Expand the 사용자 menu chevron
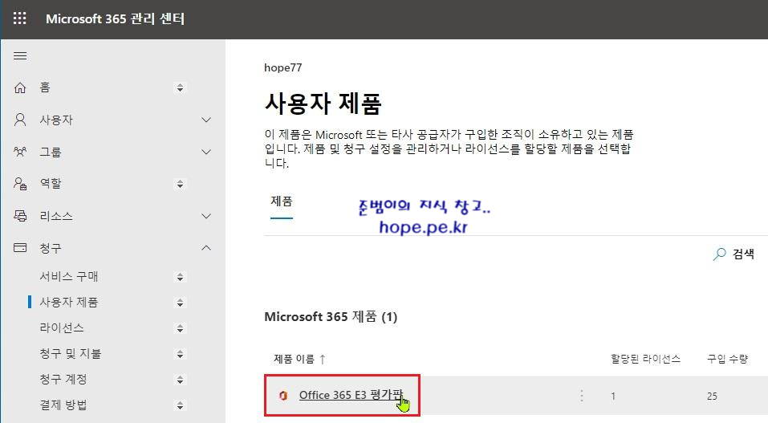Screen dimensions: 768x423 tap(206, 120)
